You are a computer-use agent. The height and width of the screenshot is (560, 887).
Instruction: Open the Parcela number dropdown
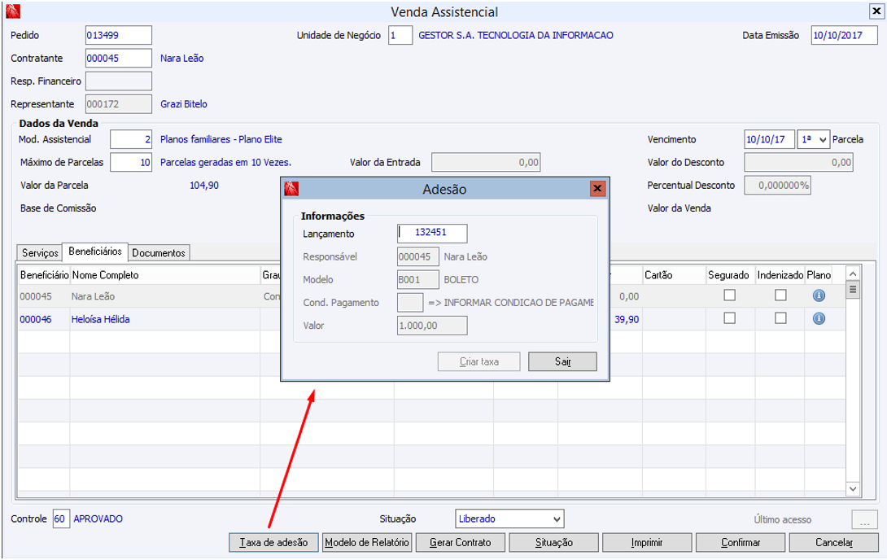[x=814, y=139]
